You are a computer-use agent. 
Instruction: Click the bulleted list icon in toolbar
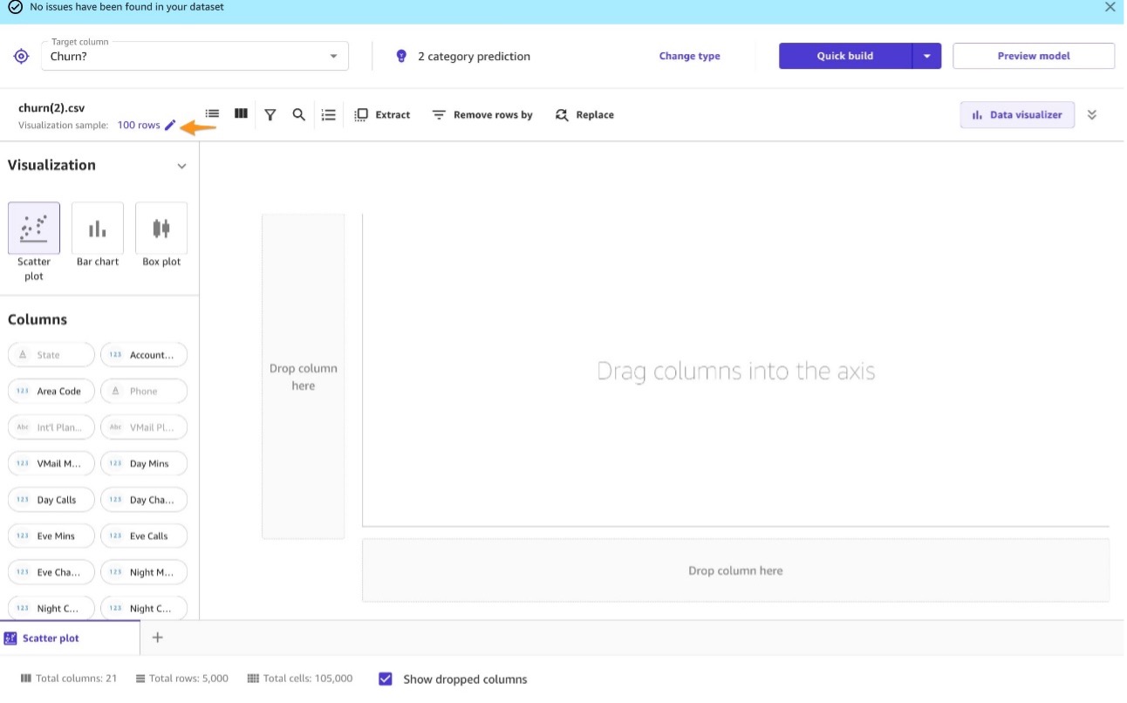(x=329, y=114)
